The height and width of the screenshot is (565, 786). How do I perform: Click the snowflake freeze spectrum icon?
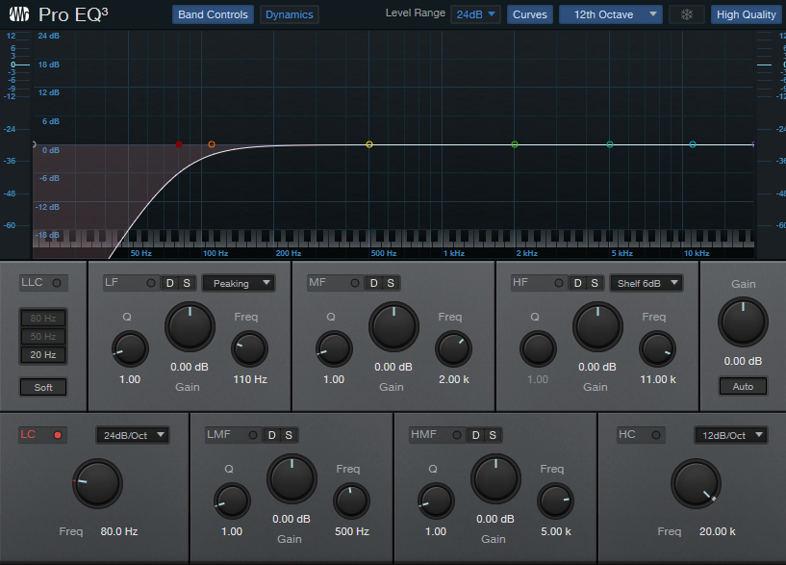pyautogui.click(x=686, y=14)
